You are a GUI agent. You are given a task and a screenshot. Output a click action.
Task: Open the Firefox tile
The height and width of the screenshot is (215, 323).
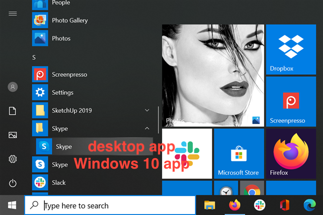coord(291,154)
